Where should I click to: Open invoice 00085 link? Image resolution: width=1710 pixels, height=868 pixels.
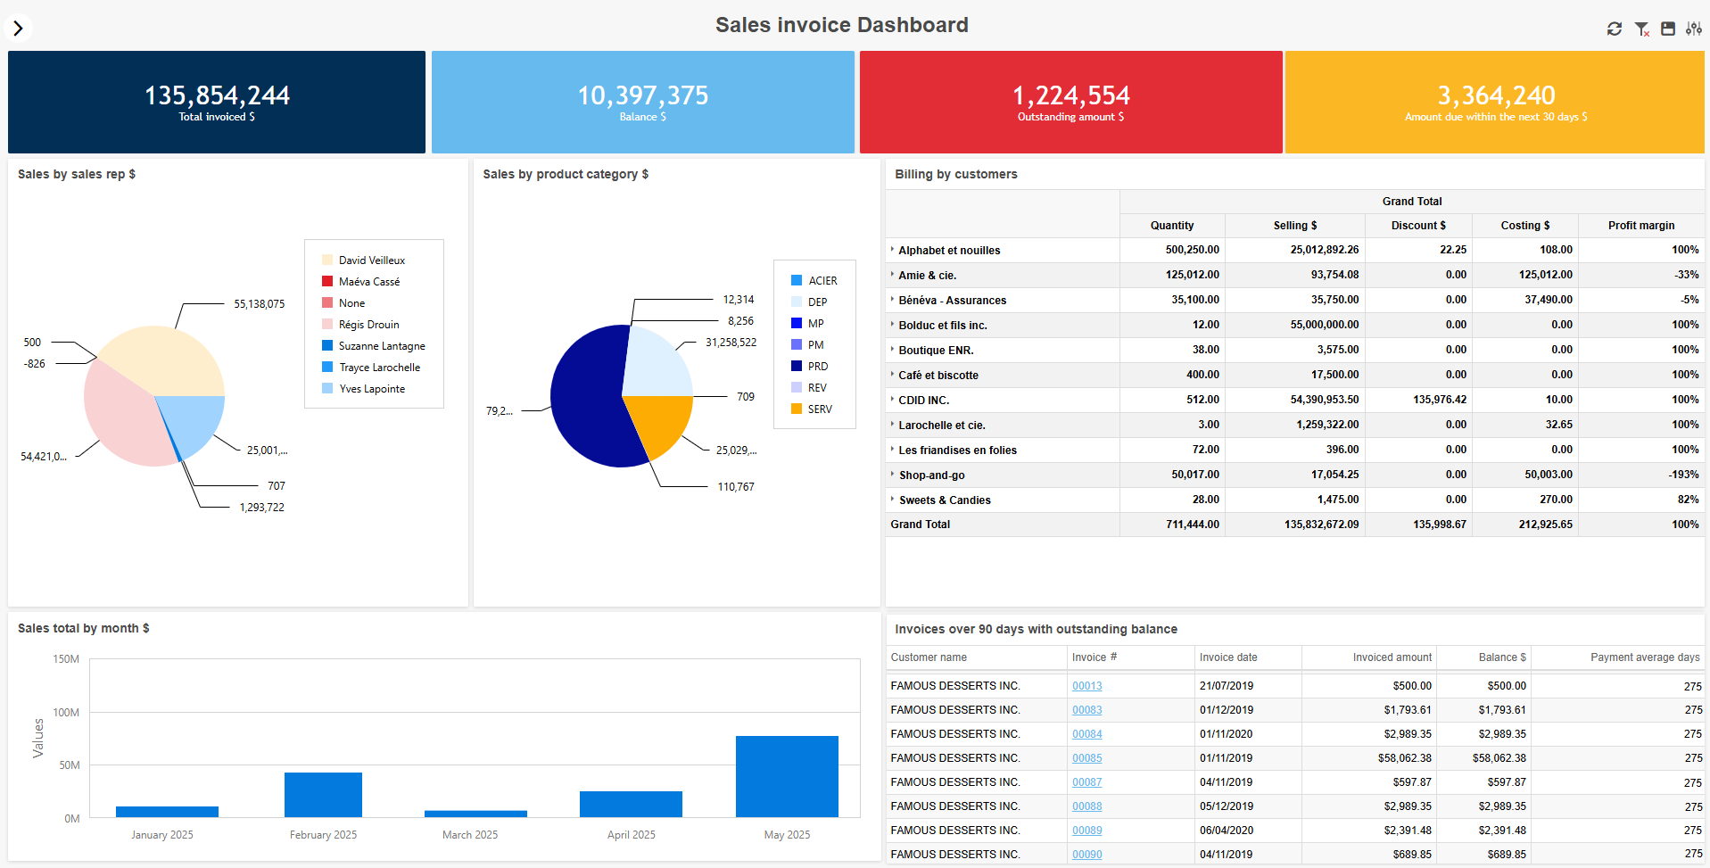click(x=1086, y=758)
